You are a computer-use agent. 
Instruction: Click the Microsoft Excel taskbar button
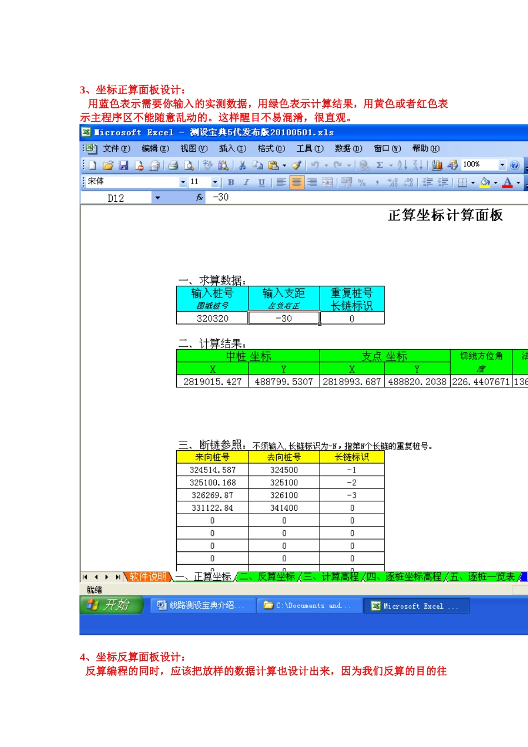coord(416,605)
